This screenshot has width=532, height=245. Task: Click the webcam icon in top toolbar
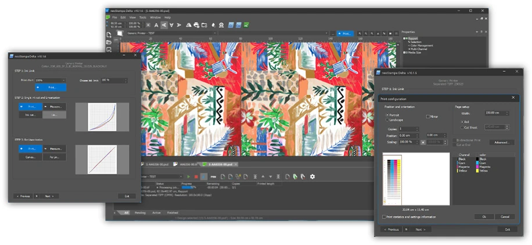pyautogui.click(x=221, y=25)
